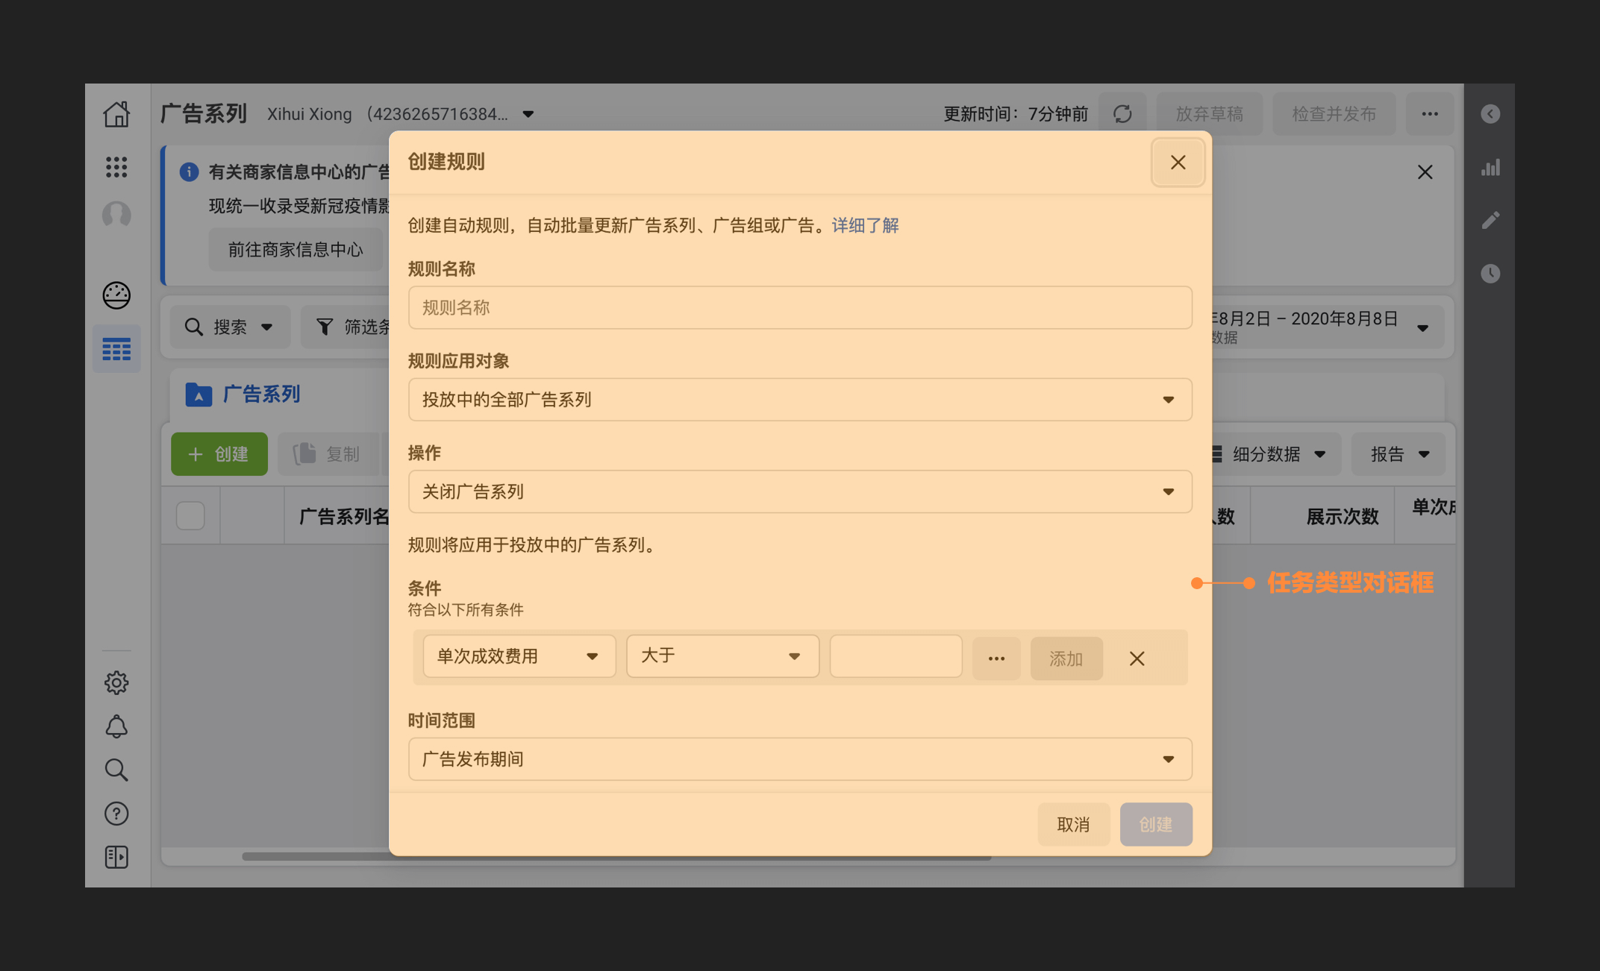
Task: Focus the condition value input field
Action: click(896, 656)
